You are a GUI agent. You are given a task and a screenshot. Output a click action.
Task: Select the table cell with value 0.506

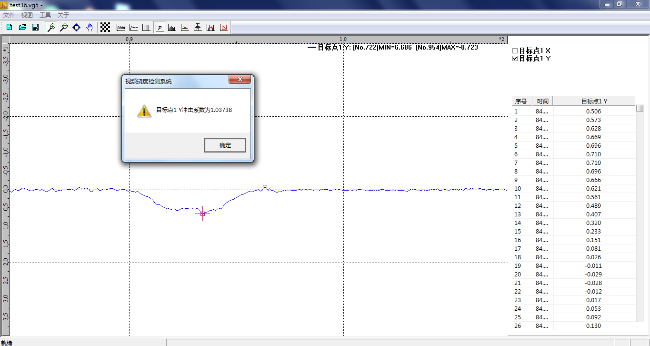click(594, 112)
